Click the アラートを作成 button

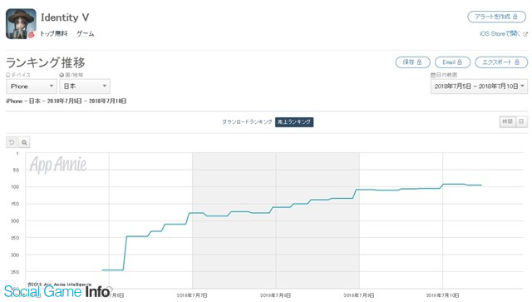(497, 17)
